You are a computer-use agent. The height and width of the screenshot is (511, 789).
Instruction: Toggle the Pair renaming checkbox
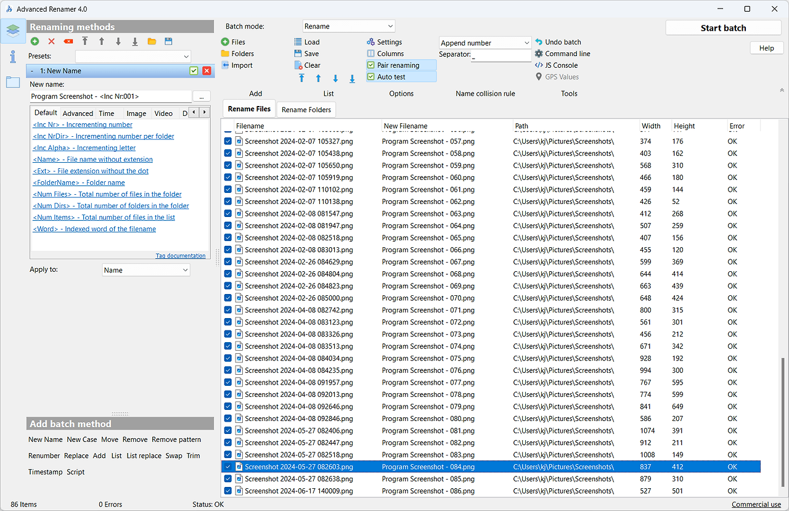click(370, 65)
